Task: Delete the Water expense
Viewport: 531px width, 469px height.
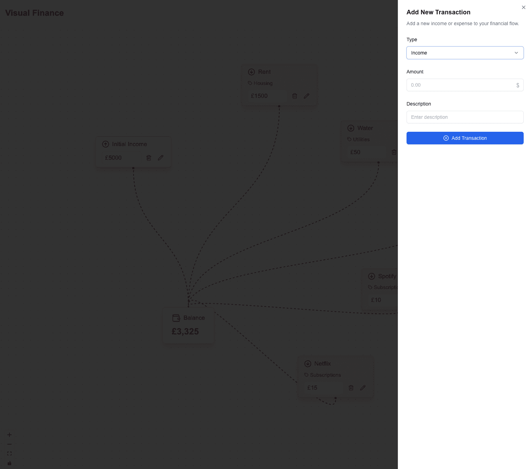Action: pyautogui.click(x=394, y=152)
